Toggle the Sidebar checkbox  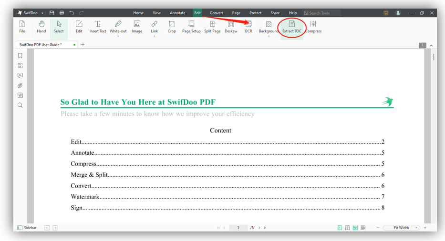coord(20,228)
